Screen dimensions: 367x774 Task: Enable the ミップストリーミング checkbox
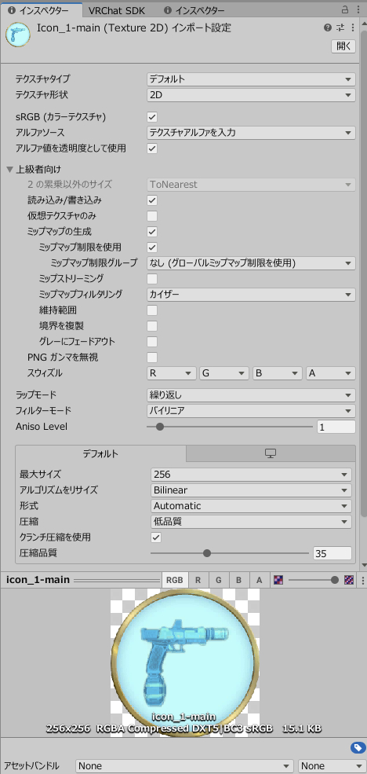pos(152,279)
